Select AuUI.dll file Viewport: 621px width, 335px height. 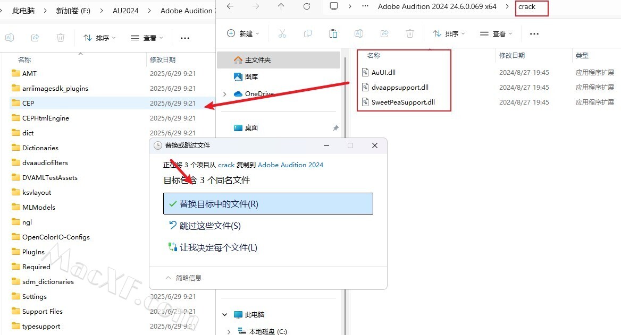[x=379, y=72]
